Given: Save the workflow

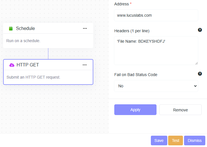Looking at the screenshot, I should tap(159, 140).
